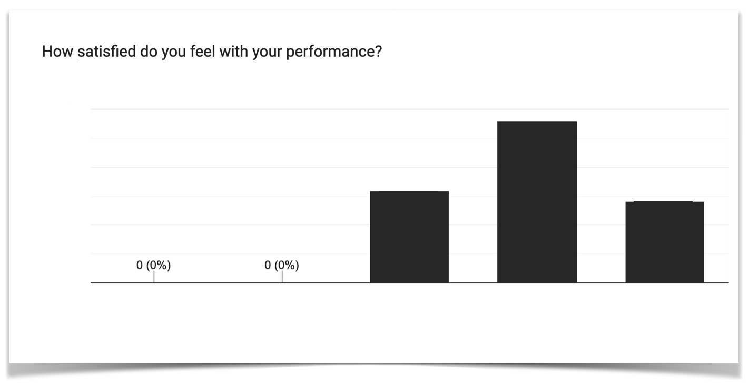Click the rightmost black bar
This screenshot has height=386, width=749.
click(x=665, y=242)
